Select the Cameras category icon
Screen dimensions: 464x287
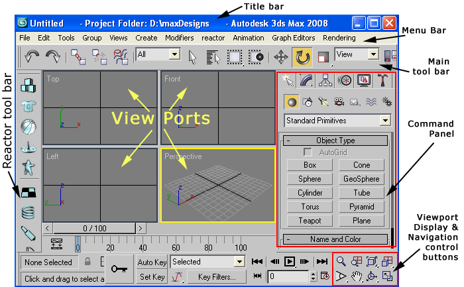pyautogui.click(x=339, y=102)
